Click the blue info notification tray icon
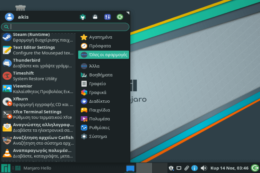 coord(194,168)
